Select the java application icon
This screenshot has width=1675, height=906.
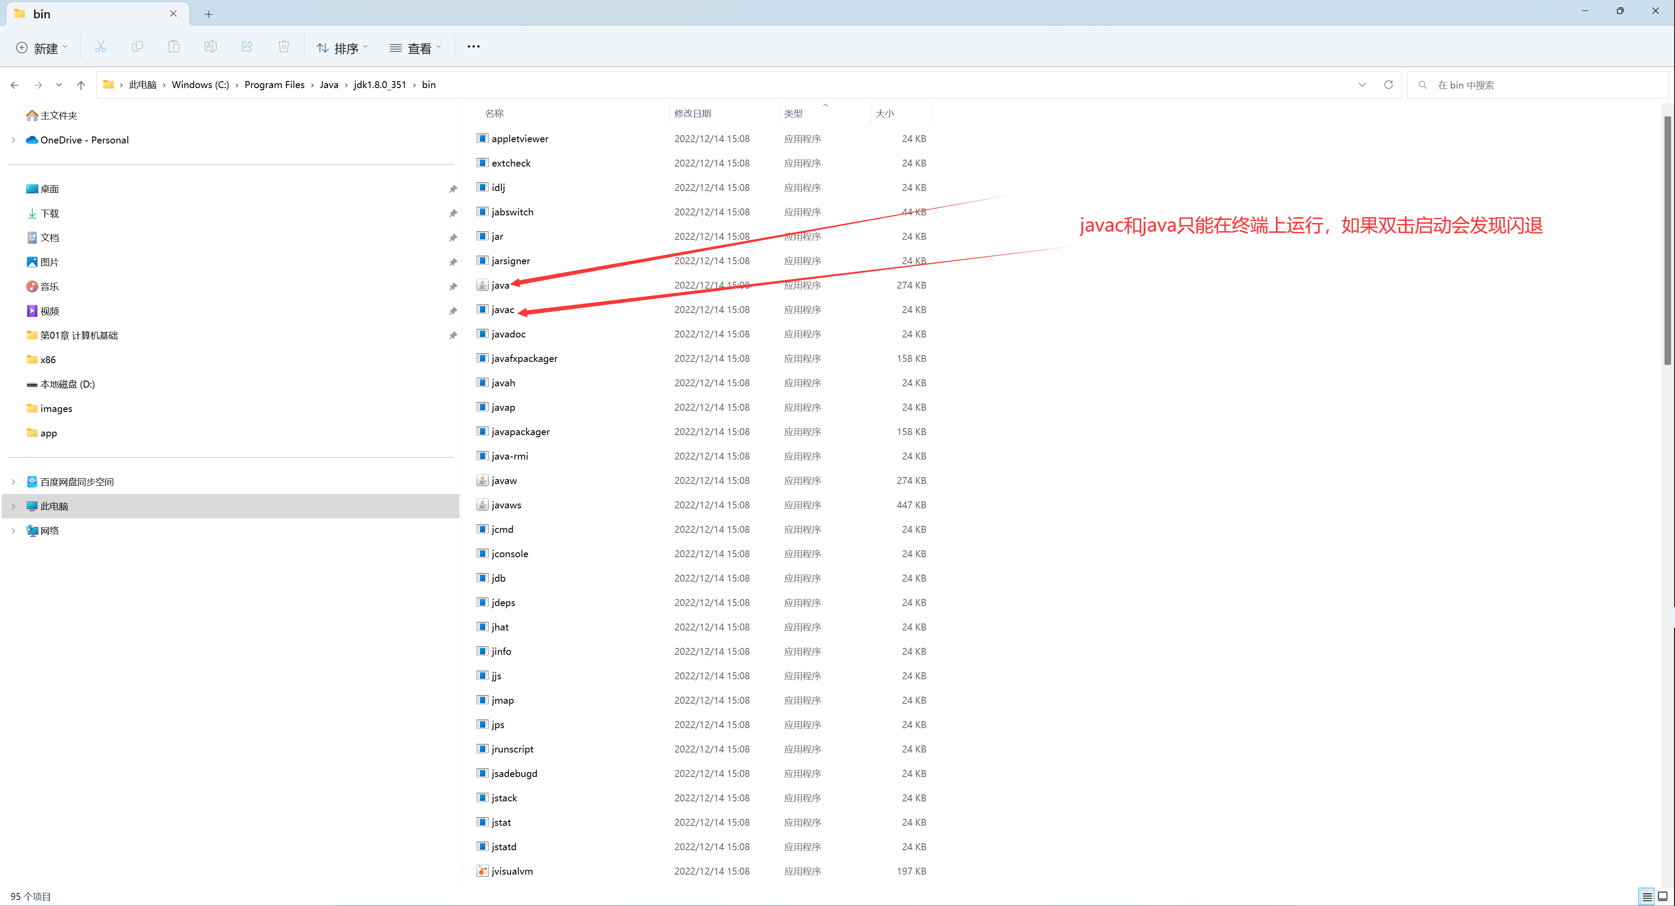click(x=483, y=285)
